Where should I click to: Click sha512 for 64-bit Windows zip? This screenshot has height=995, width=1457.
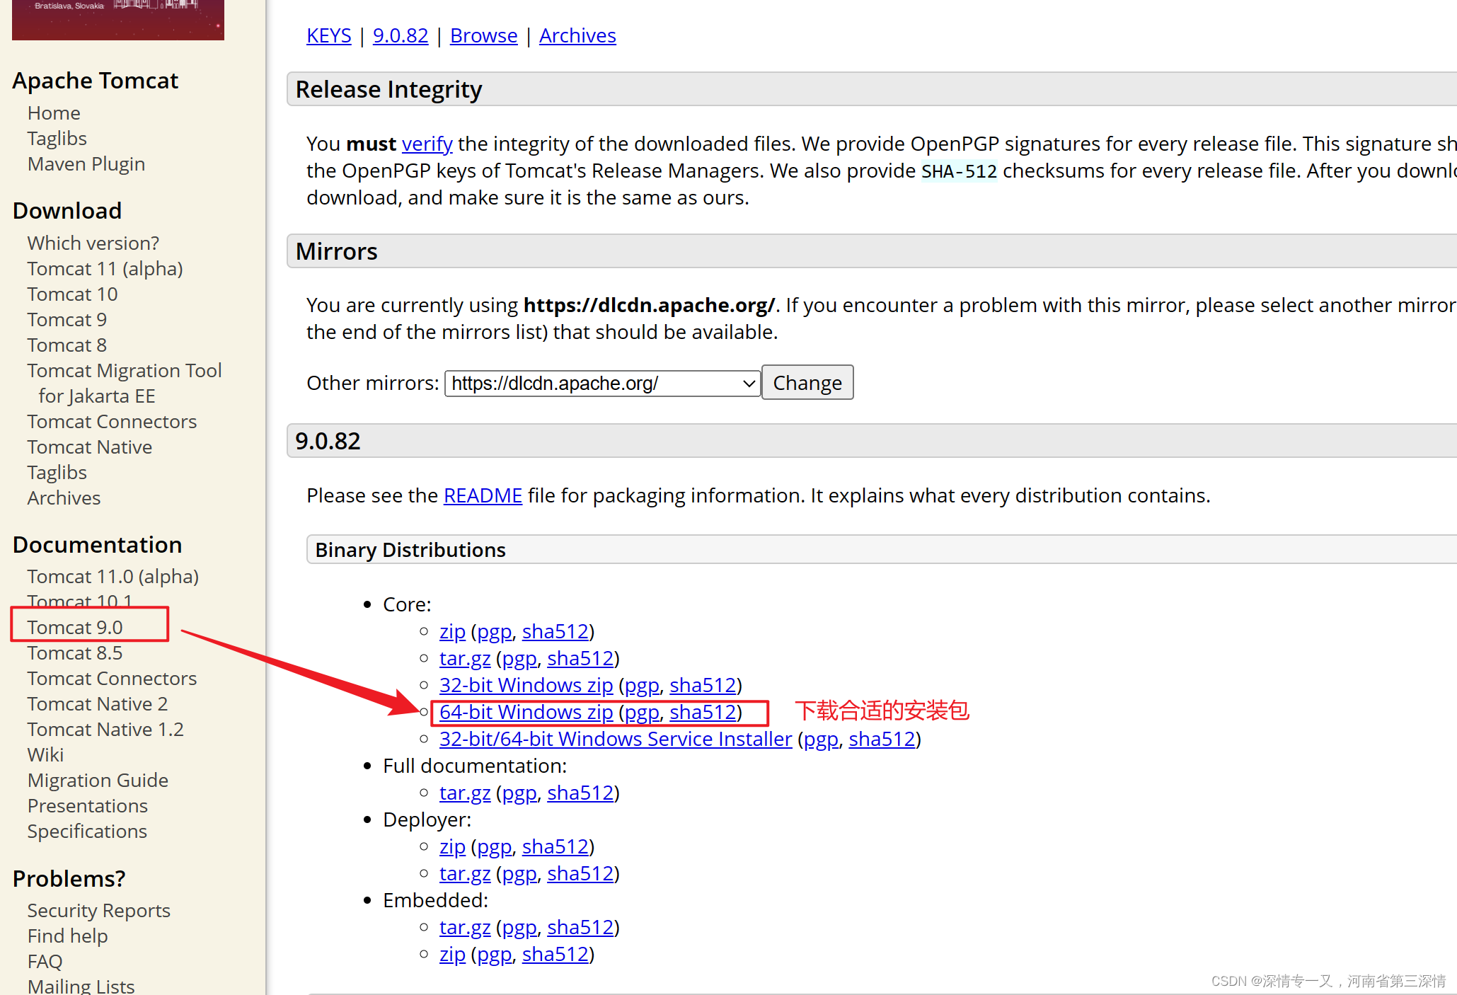pyautogui.click(x=703, y=712)
